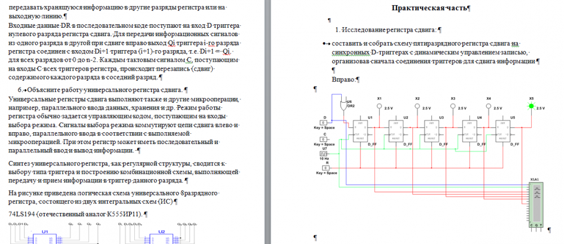
Task: Select the U1 D flip-flop block
Action: point(360,131)
